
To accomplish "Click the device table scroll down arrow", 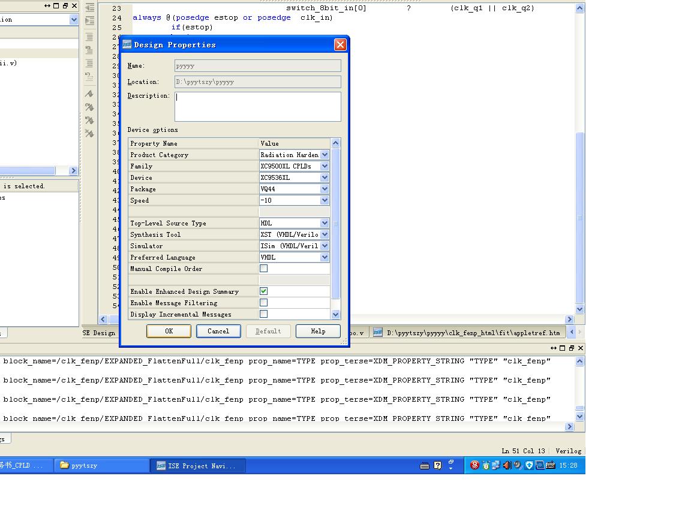I will tap(336, 315).
